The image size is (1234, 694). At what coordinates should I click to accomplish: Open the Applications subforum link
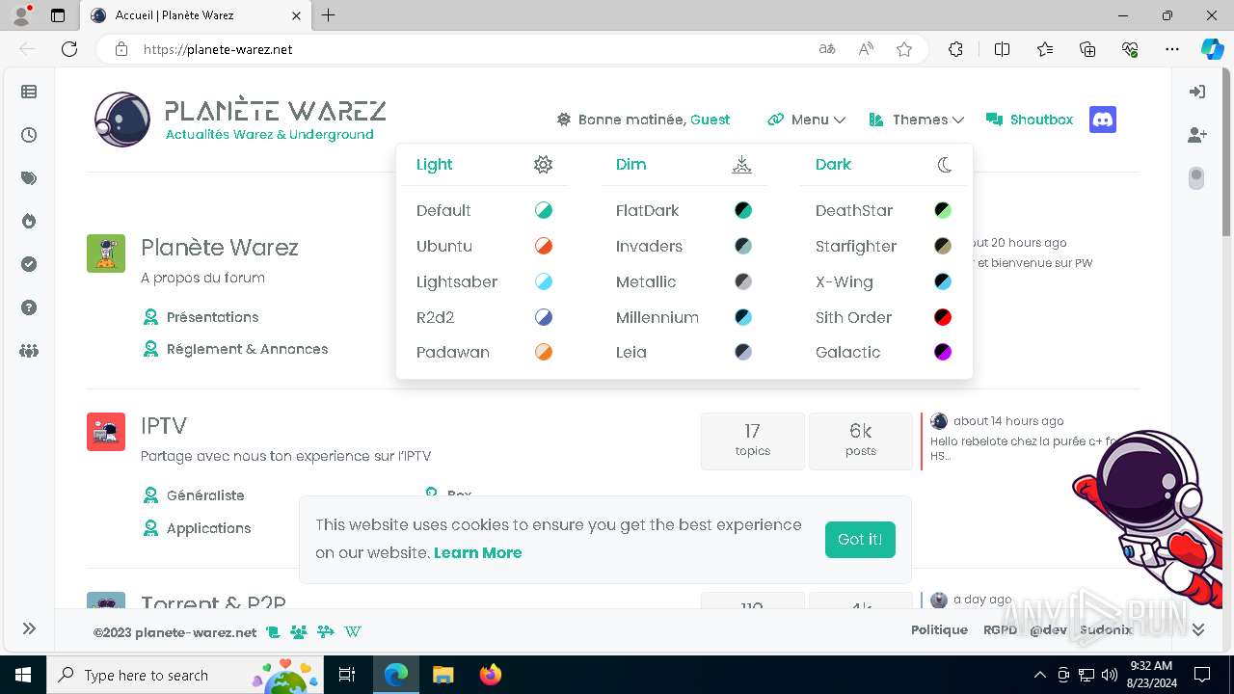pos(208,528)
